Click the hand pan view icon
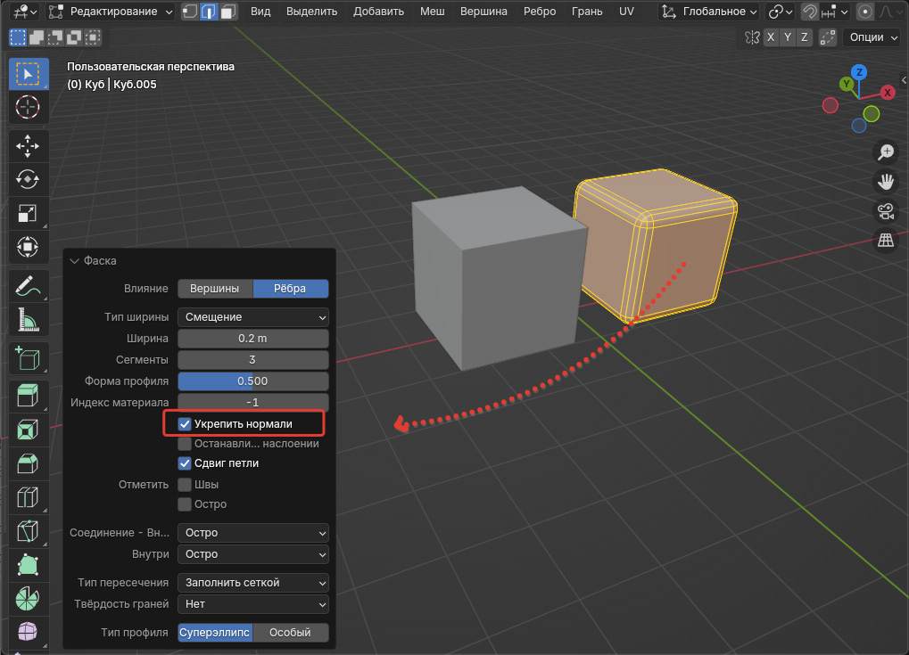Image resolution: width=909 pixels, height=655 pixels. click(x=885, y=182)
